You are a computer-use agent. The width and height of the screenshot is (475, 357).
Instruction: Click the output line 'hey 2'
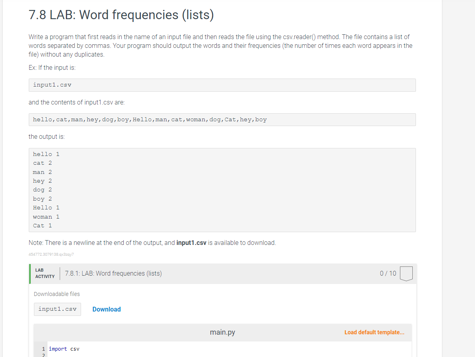coord(42,181)
